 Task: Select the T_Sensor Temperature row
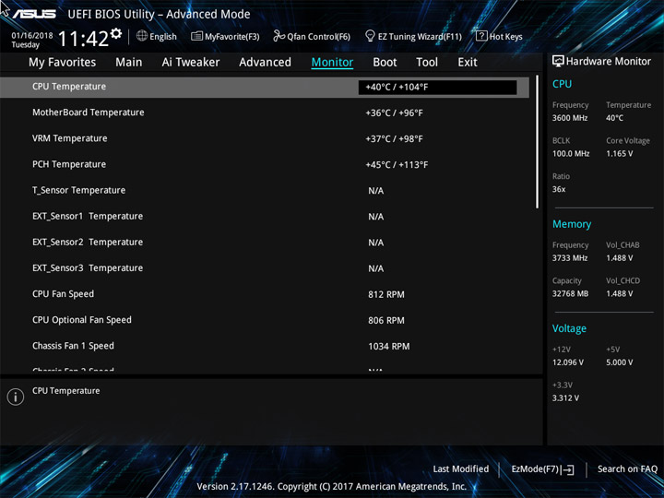(265, 191)
